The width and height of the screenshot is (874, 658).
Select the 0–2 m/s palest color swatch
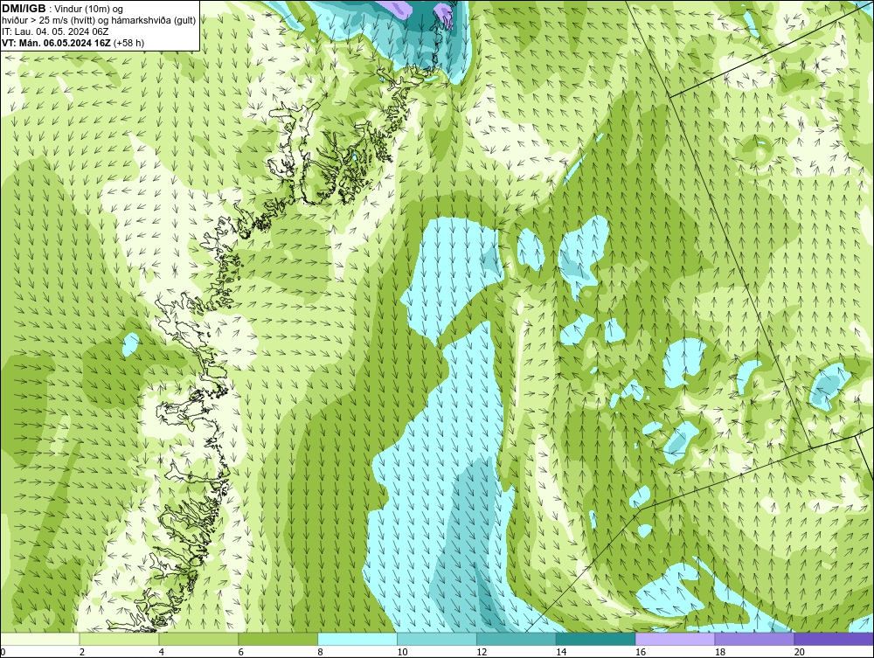[x=40, y=639]
